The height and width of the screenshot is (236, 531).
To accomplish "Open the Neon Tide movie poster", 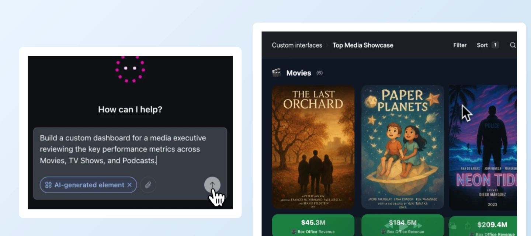I will click(483, 147).
